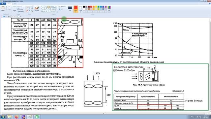The image size is (211, 119).
Task: Open the green app icon on the taskbar
Action: click(x=37, y=117)
